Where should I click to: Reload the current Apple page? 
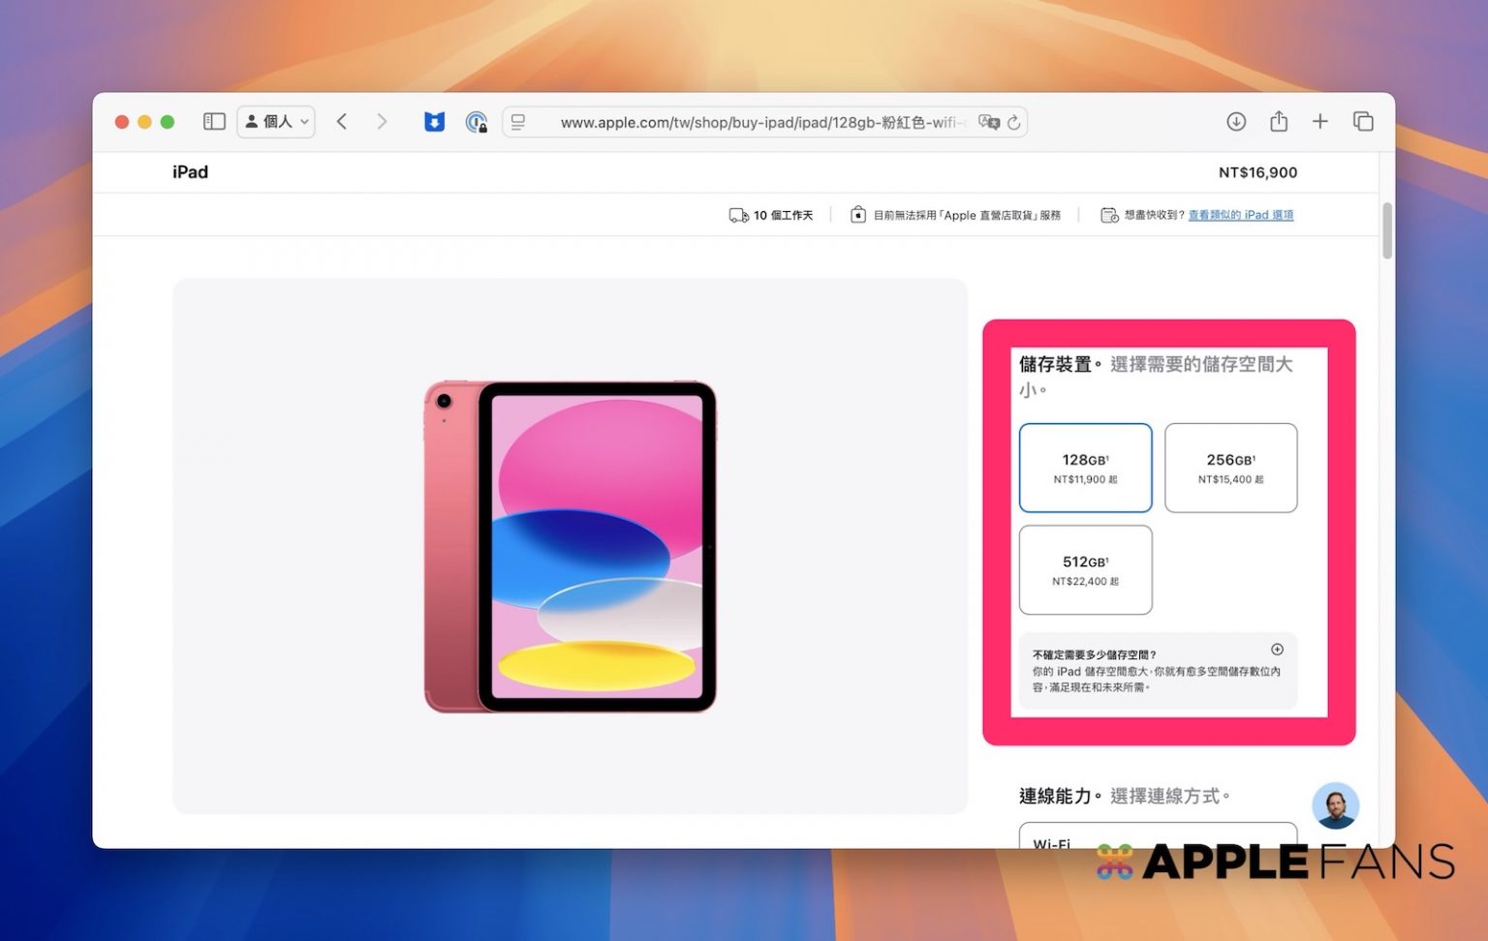[1014, 122]
